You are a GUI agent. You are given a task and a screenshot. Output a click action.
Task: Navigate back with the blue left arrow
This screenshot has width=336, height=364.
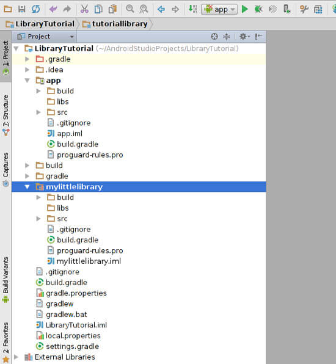[x=161, y=9]
